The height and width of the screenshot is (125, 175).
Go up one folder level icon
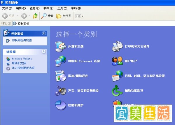[35, 16]
